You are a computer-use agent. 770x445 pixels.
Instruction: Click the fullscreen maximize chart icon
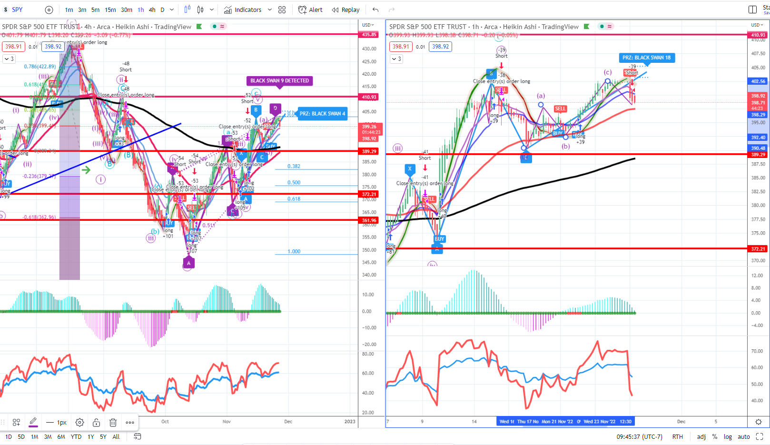coord(760,436)
